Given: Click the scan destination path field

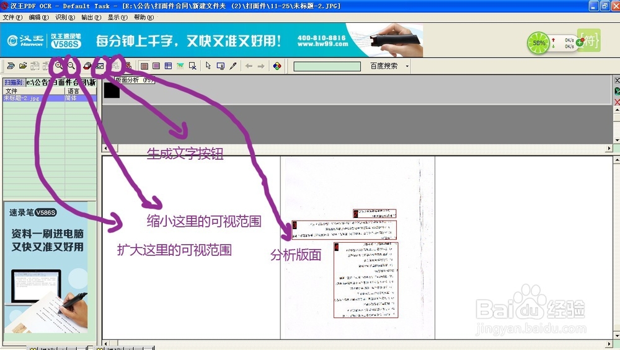Looking at the screenshot, I should (x=61, y=82).
